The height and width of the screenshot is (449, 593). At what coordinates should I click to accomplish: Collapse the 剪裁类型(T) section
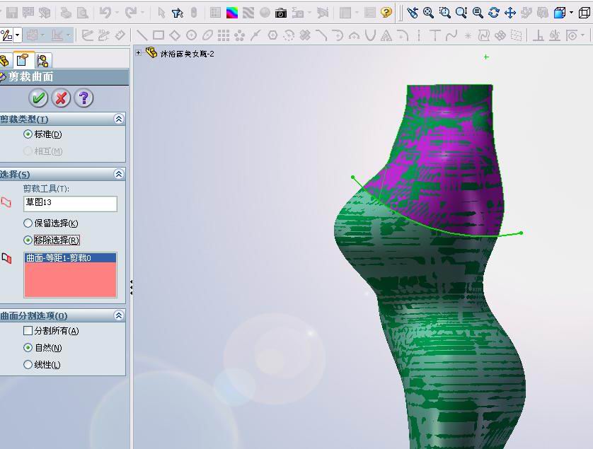[x=119, y=119]
